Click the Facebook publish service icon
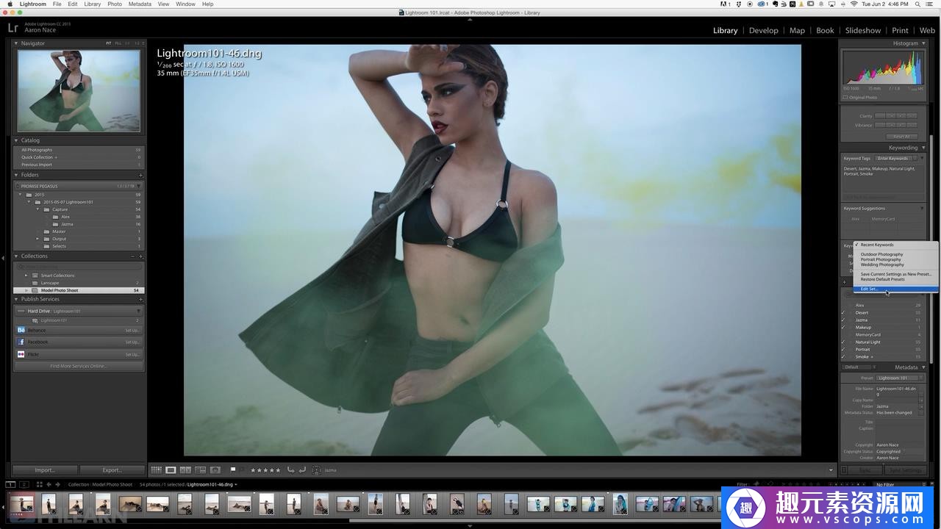Viewport: 941px width, 529px height. pyautogui.click(x=21, y=342)
